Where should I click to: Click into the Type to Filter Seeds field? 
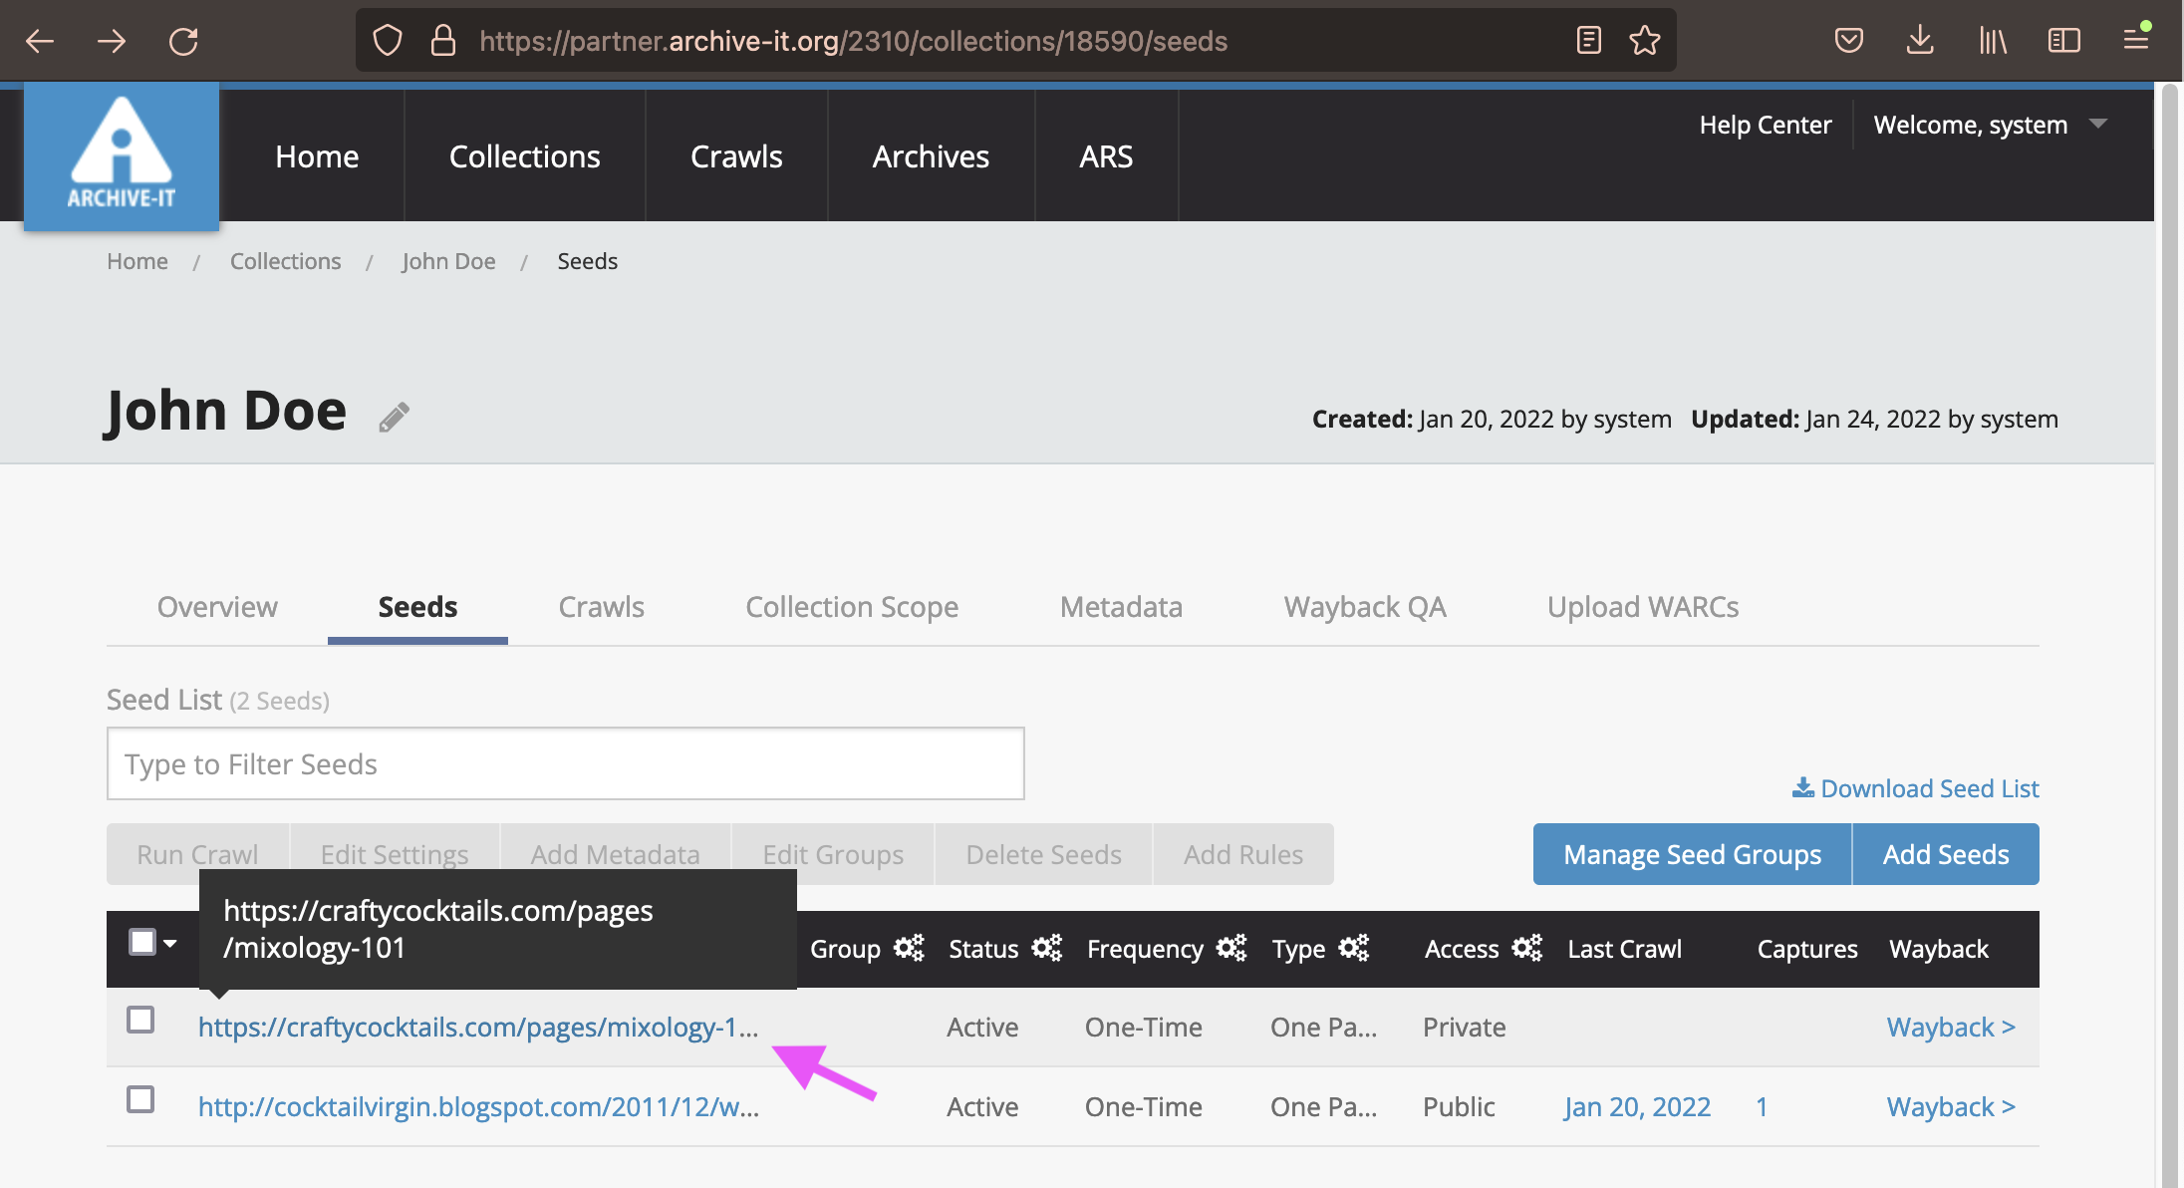click(x=565, y=764)
